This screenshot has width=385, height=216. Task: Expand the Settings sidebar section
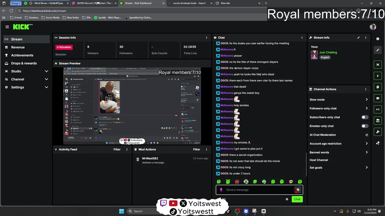pyautogui.click(x=46, y=87)
